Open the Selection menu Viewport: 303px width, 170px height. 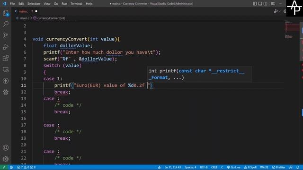pos(34,3)
